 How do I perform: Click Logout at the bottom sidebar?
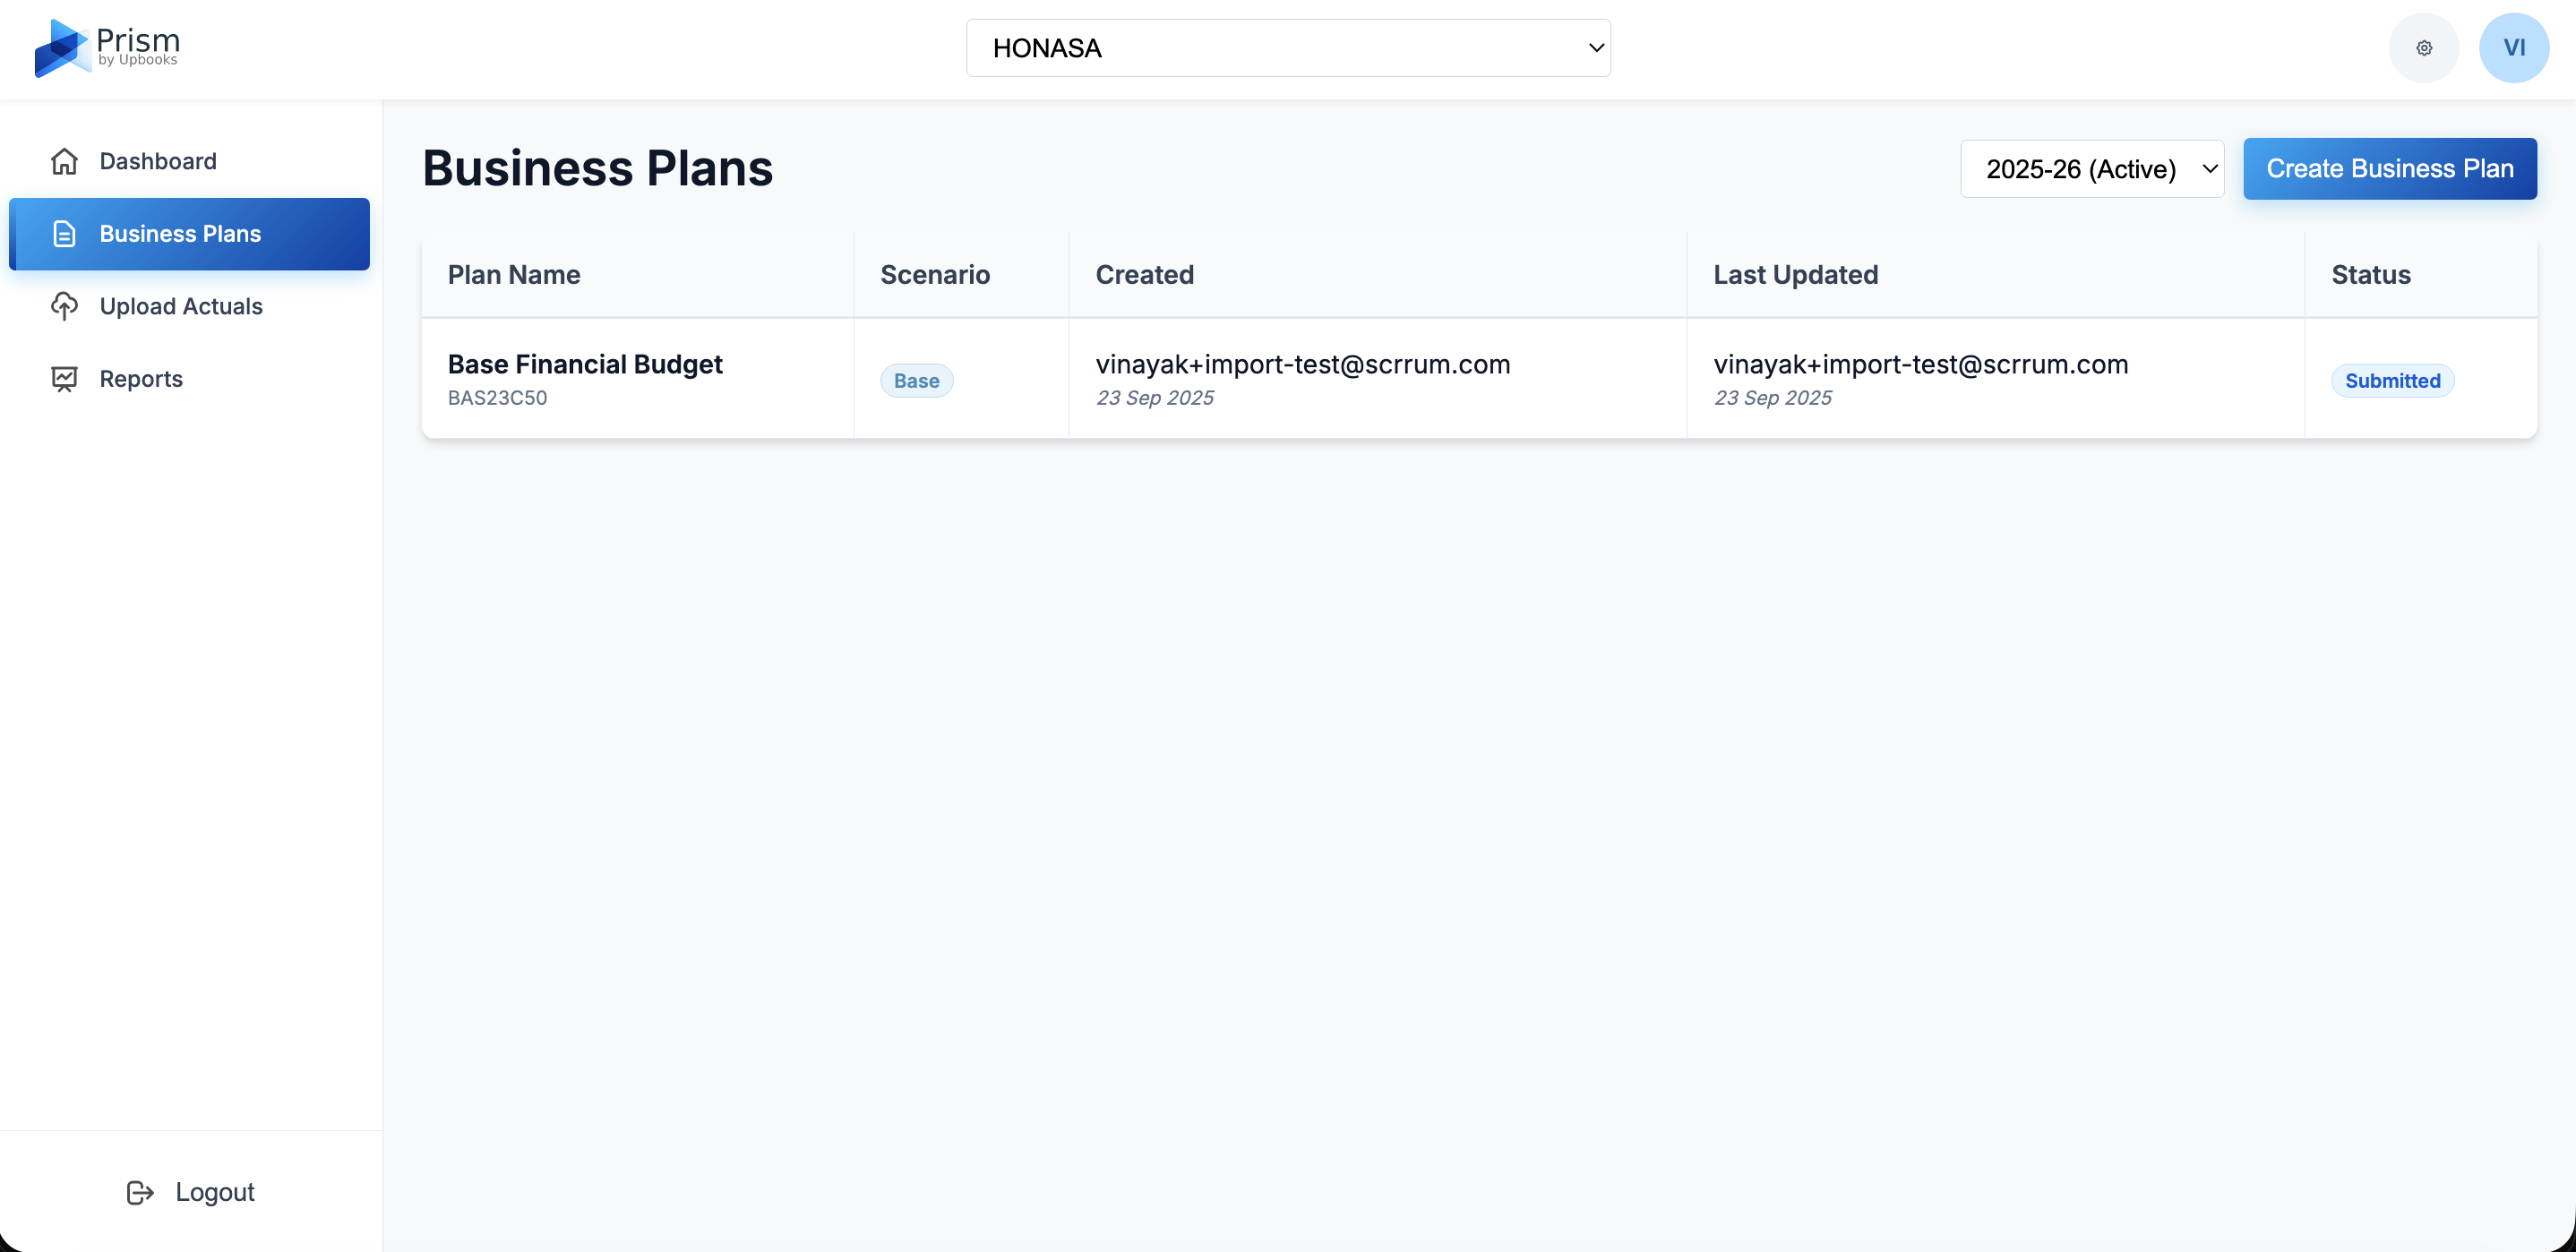[191, 1192]
